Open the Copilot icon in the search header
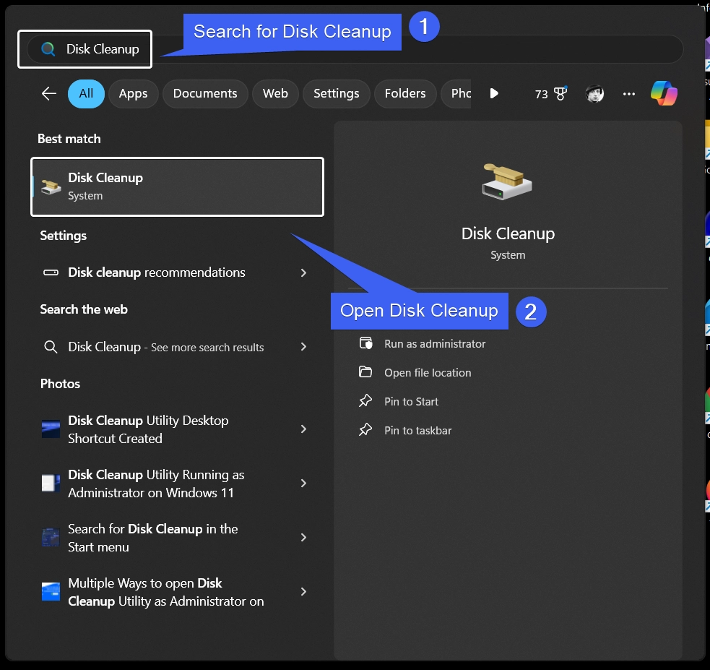The width and height of the screenshot is (710, 670). [664, 93]
